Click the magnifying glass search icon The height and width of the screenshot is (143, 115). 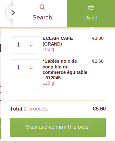pyautogui.click(x=42, y=7)
